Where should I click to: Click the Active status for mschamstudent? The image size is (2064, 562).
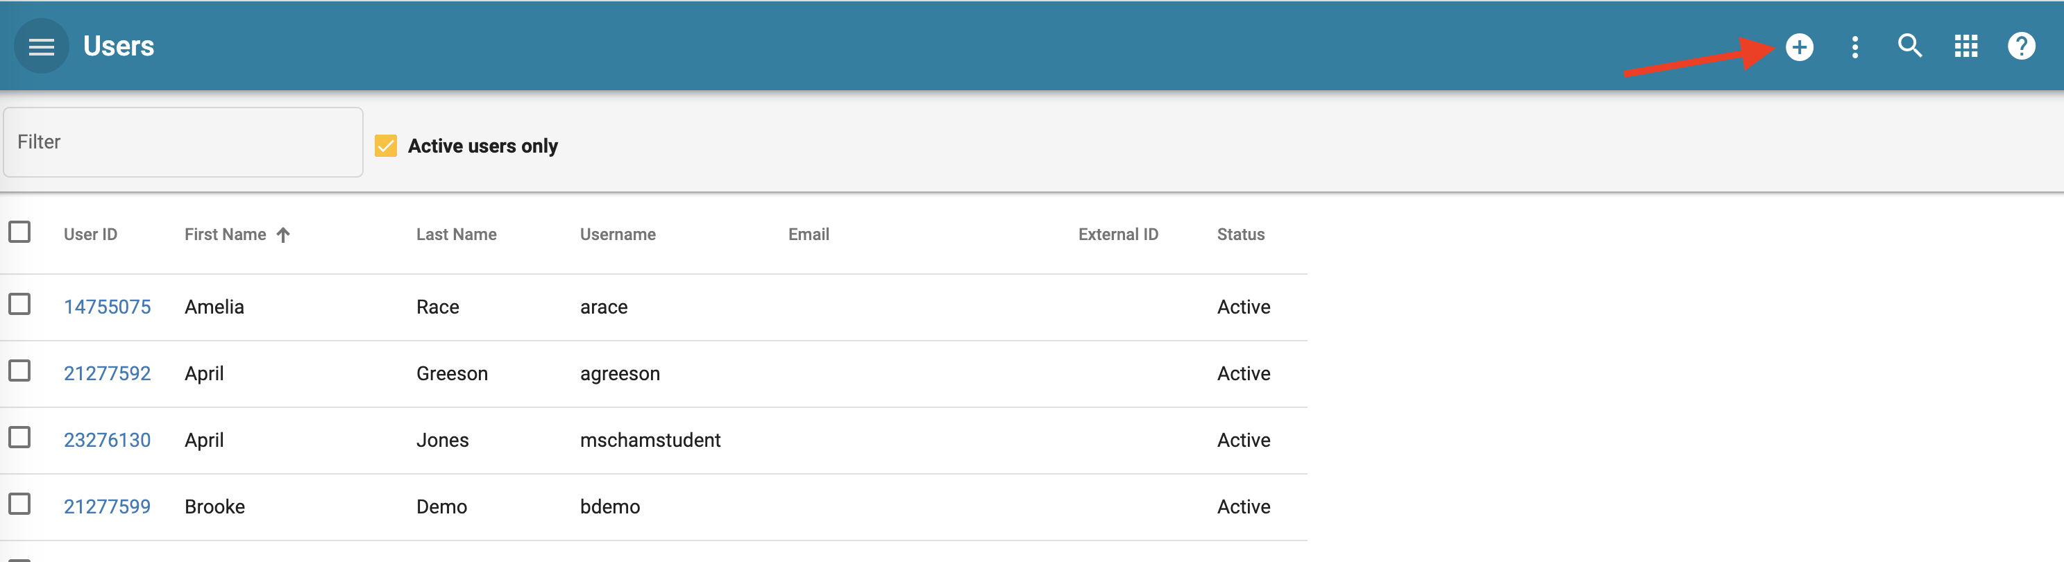(x=1244, y=439)
